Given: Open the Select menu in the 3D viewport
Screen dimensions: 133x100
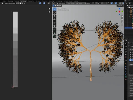Looking at the screenshot, I should [73, 3].
